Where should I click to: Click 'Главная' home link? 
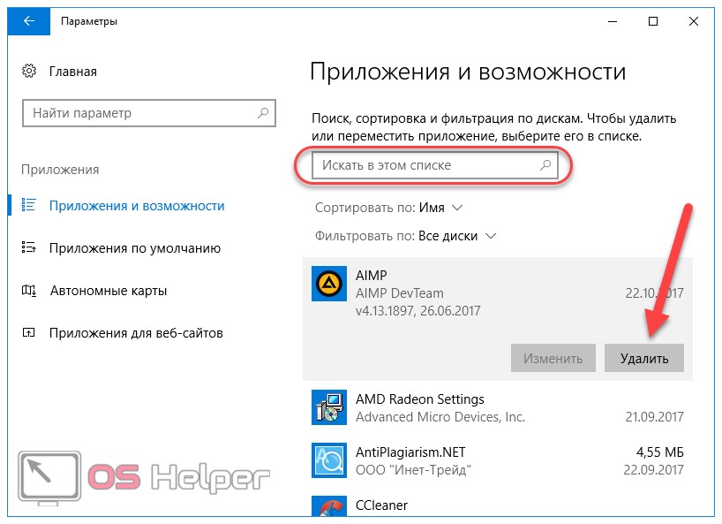coord(73,72)
